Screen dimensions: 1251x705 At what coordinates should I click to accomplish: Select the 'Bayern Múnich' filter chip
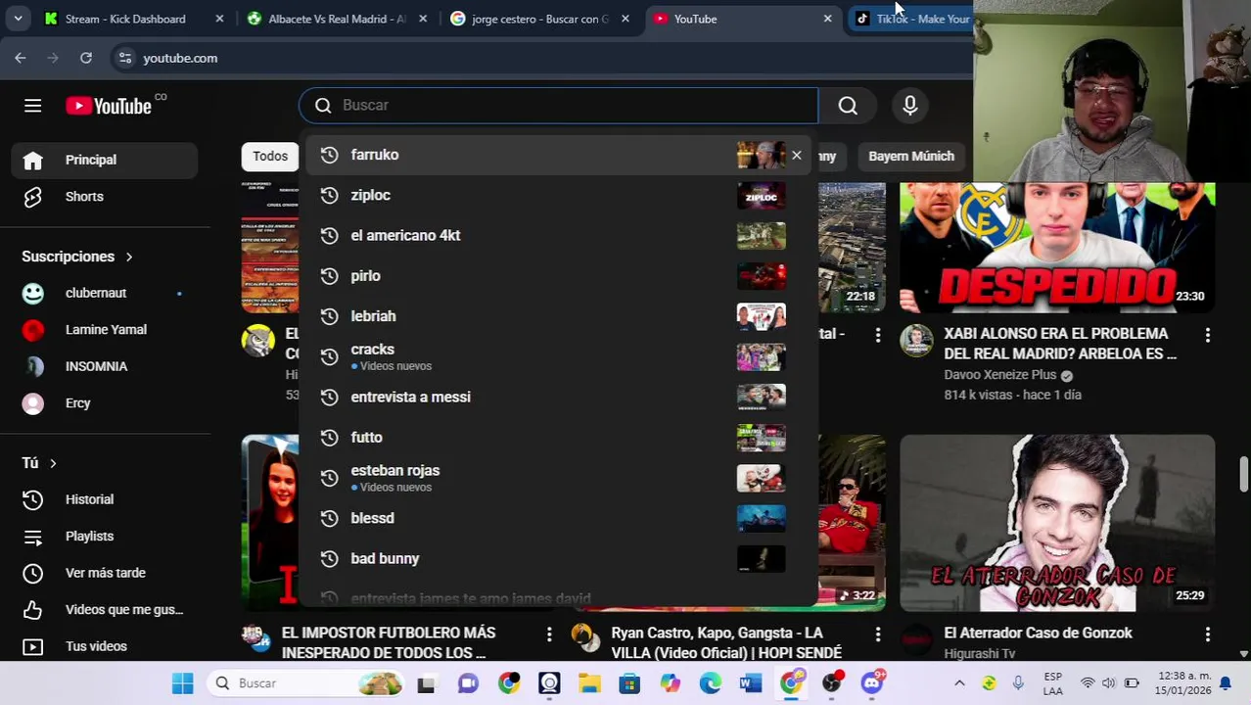click(x=910, y=156)
